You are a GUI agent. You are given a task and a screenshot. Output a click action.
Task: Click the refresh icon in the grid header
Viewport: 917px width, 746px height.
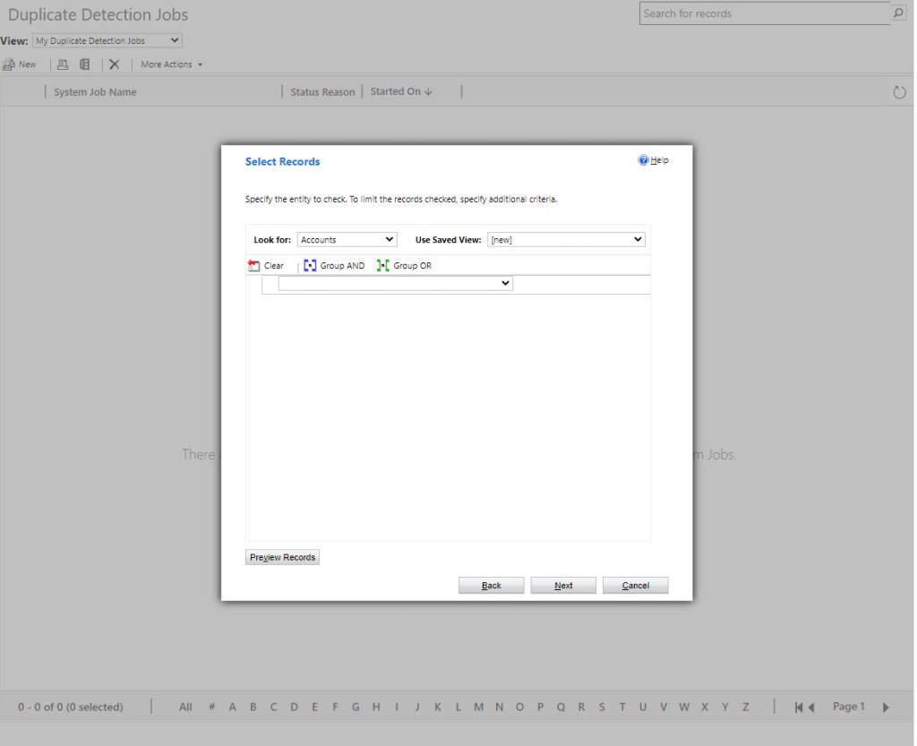(x=900, y=92)
